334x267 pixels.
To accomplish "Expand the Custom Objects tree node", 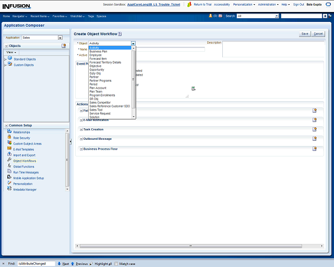I will (x=5, y=65).
